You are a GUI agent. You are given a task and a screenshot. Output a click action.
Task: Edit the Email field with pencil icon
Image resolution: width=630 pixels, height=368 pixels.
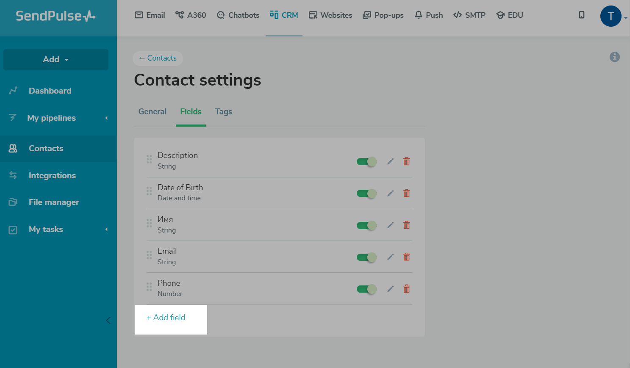coord(390,257)
